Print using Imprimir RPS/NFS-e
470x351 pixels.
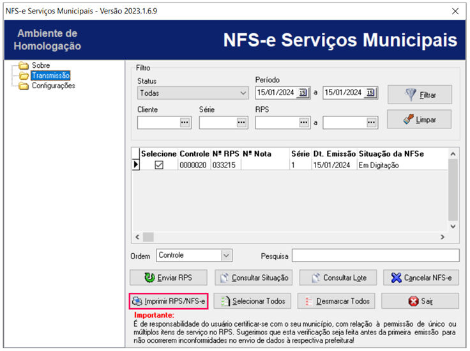point(168,300)
